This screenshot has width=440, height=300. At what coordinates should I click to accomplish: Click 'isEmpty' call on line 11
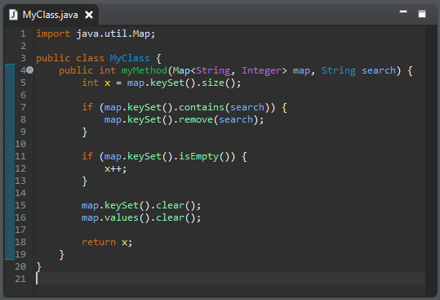198,156
